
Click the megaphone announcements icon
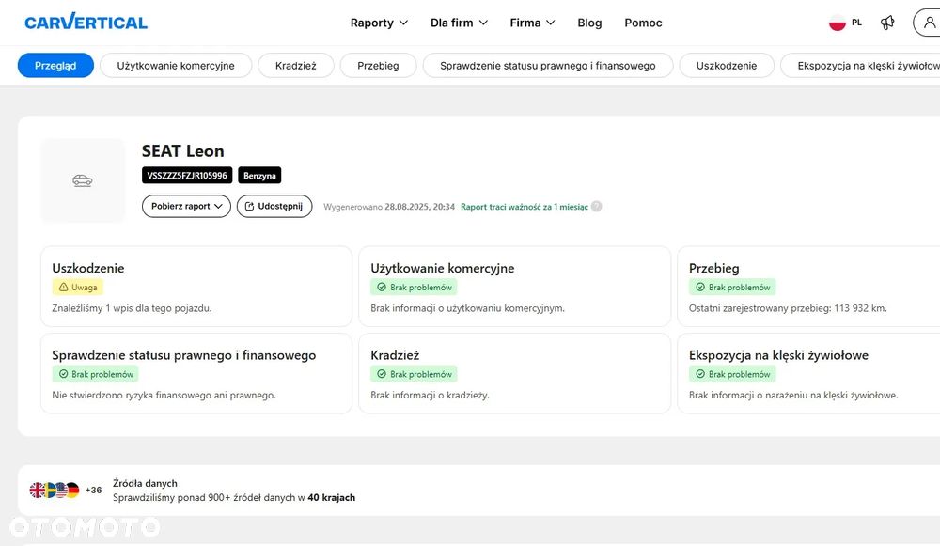(887, 23)
